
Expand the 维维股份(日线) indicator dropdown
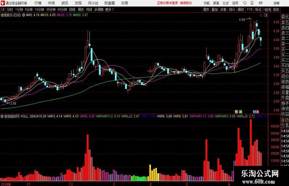[x=24, y=15]
